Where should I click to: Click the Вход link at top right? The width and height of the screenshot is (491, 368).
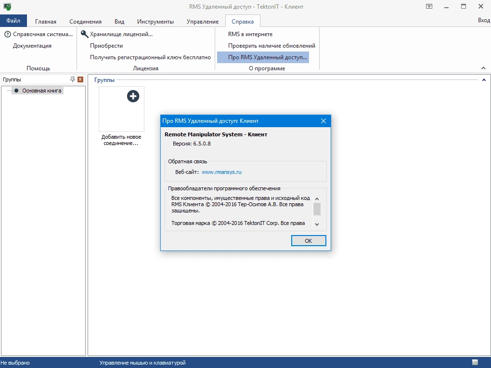point(484,20)
